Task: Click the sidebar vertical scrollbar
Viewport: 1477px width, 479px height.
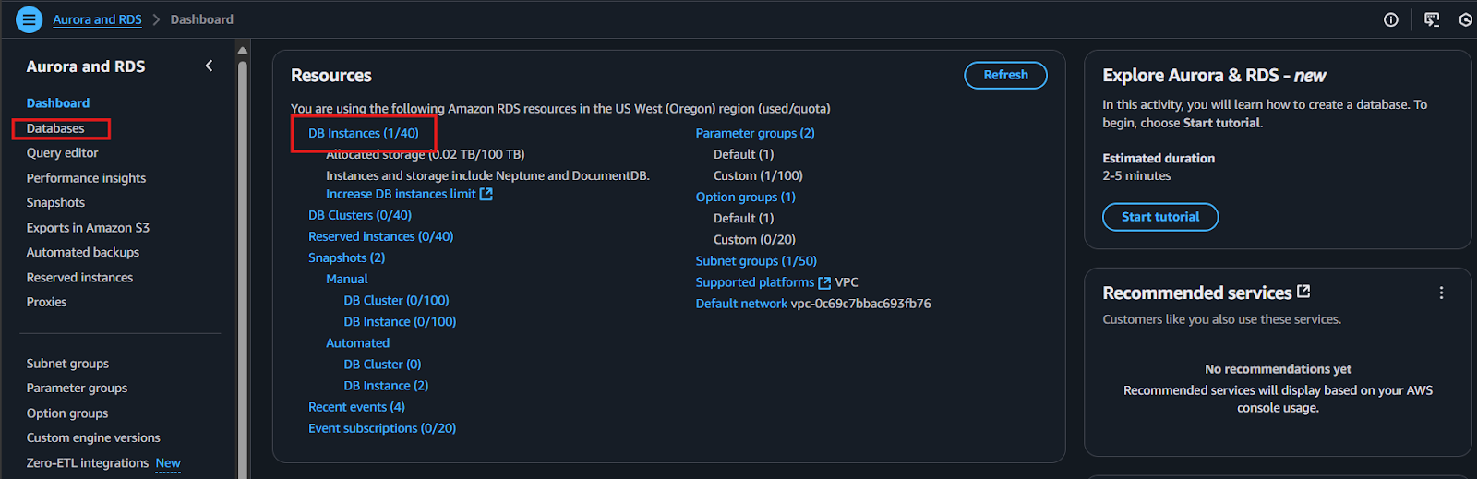Action: (243, 268)
